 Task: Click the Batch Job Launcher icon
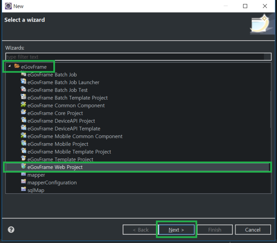(x=23, y=81)
